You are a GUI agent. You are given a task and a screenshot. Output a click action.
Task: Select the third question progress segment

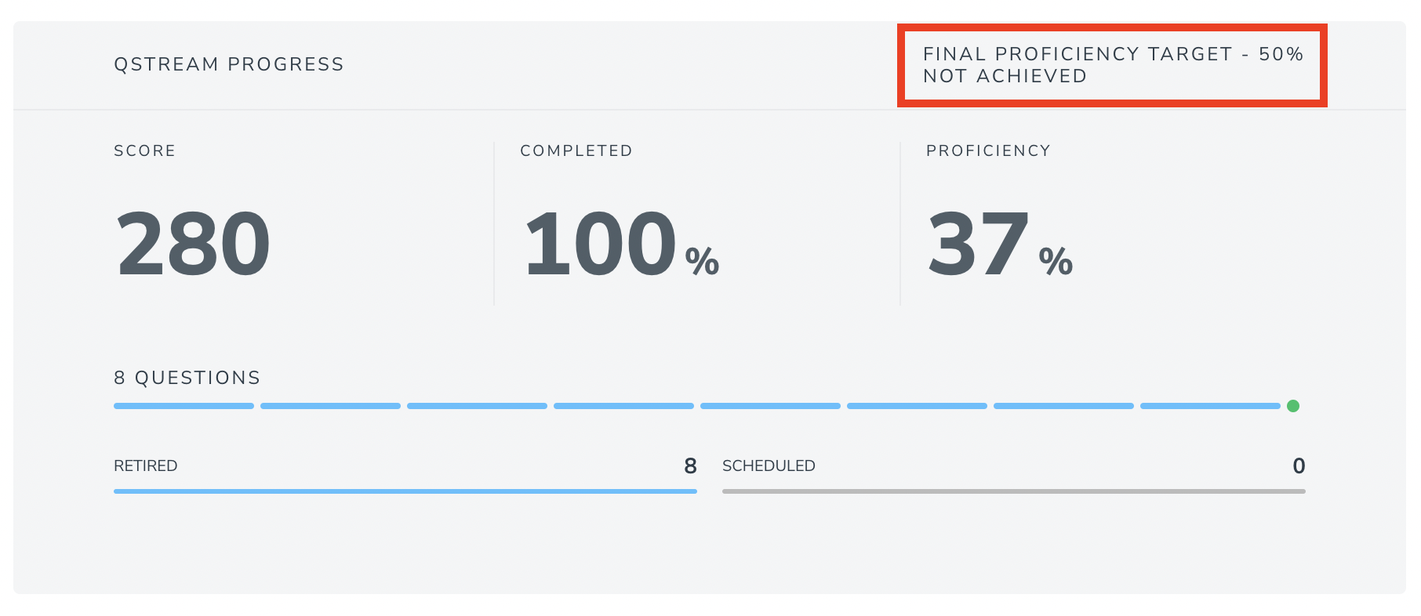pos(477,406)
